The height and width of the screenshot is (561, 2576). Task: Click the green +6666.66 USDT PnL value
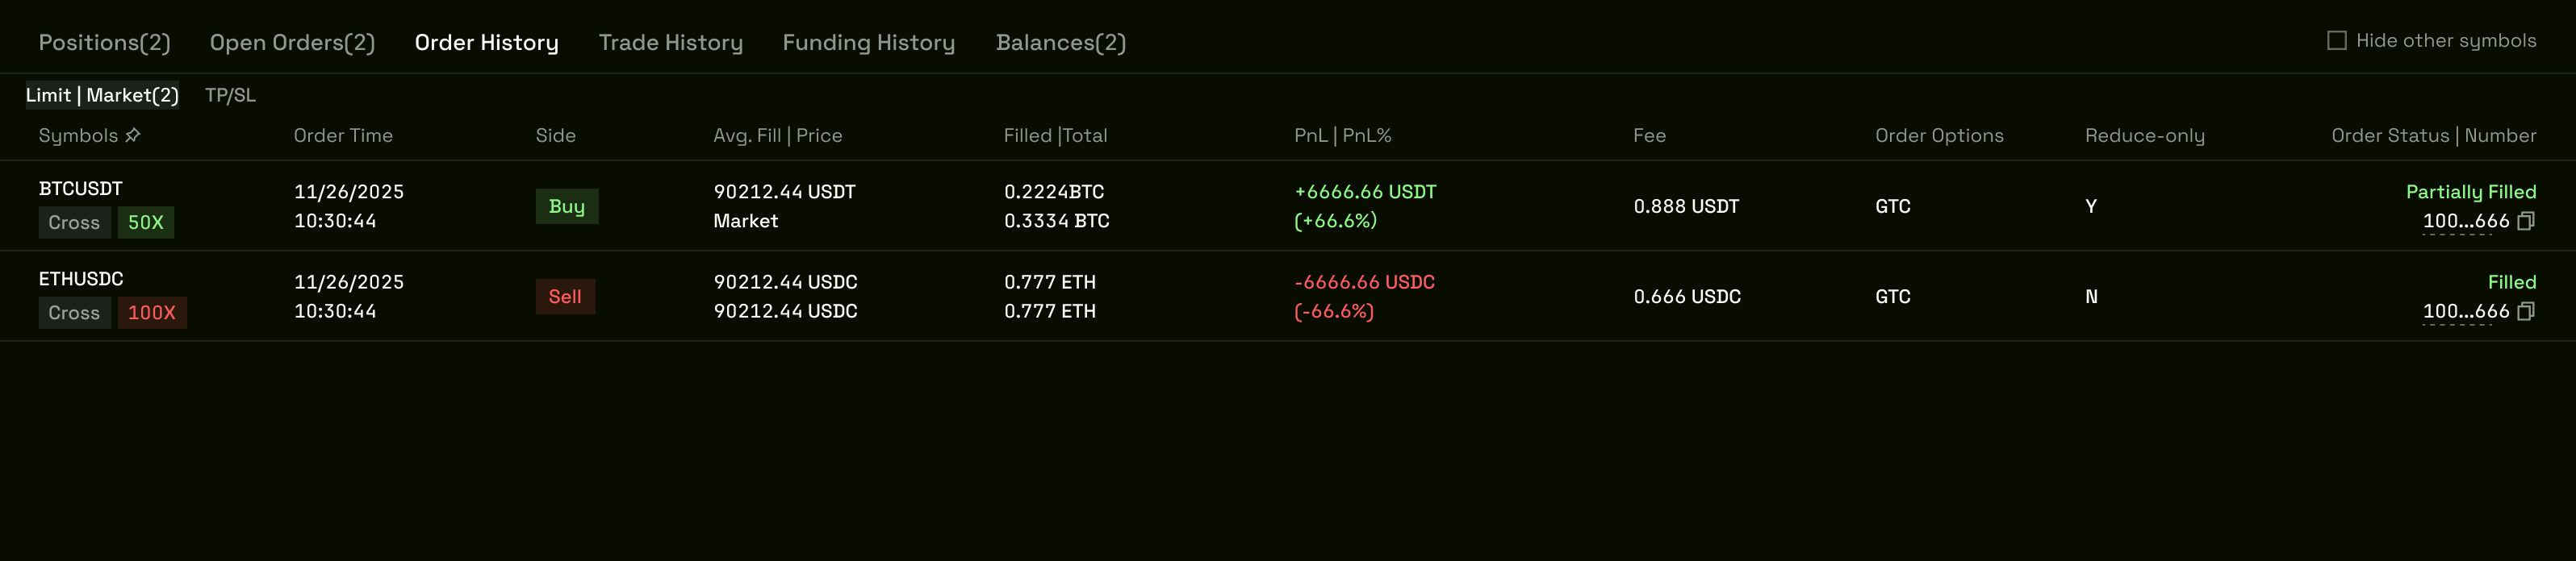point(1365,192)
